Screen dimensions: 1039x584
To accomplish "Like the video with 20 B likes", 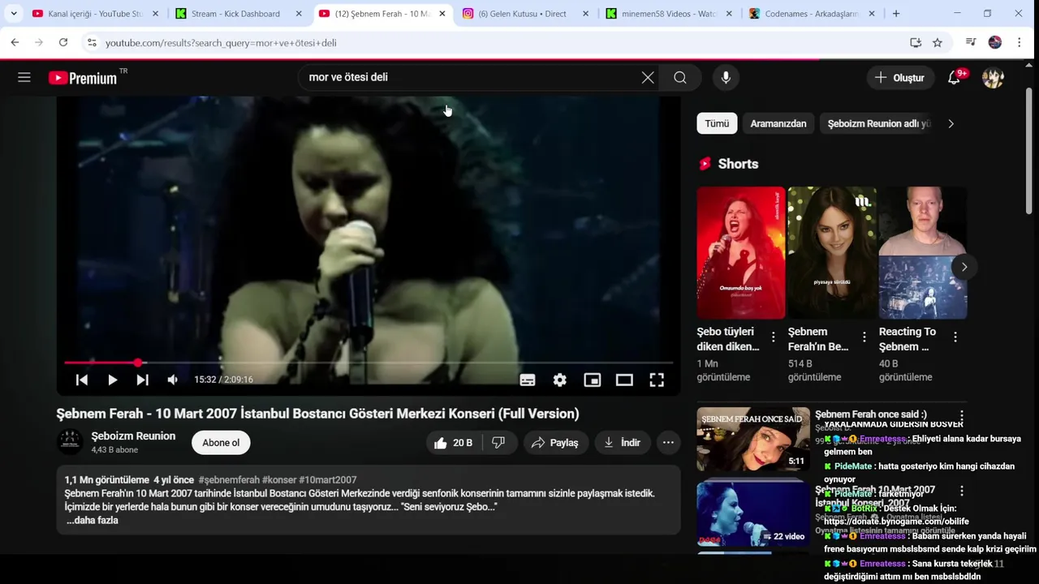I will [x=454, y=443].
